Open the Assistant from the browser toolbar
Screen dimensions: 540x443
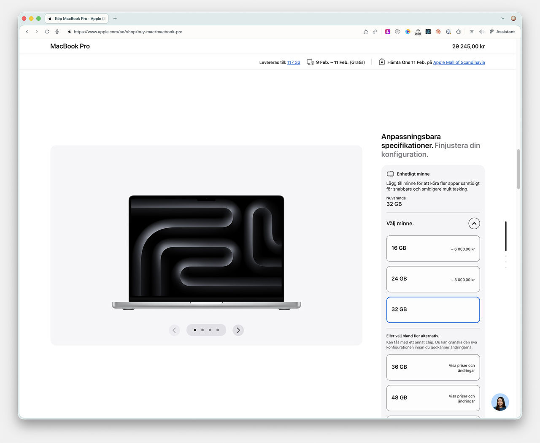pyautogui.click(x=502, y=32)
